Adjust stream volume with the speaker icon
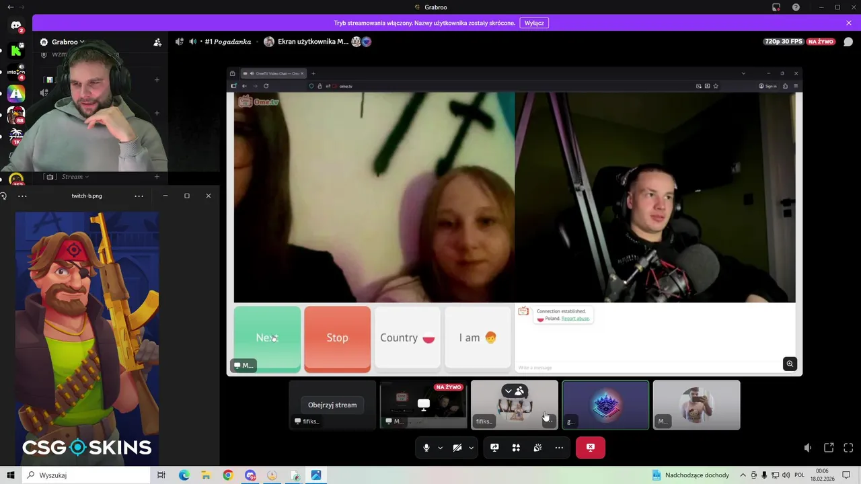 click(808, 448)
